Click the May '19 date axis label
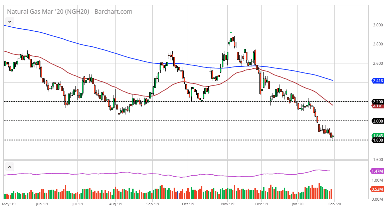The height and width of the screenshot is (207, 386). 9,204
